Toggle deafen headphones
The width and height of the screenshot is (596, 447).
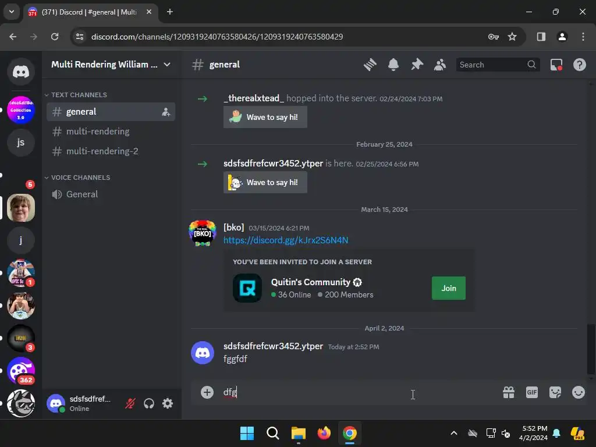pyautogui.click(x=149, y=403)
